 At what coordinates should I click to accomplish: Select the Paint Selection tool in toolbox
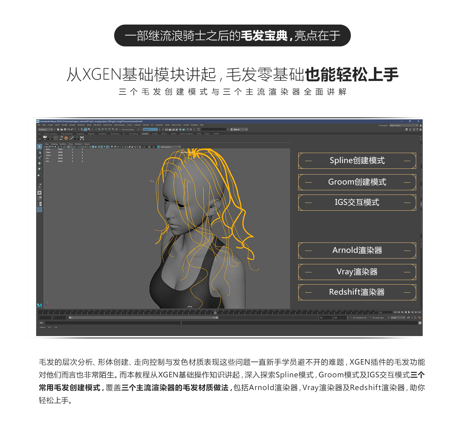[x=39, y=157]
